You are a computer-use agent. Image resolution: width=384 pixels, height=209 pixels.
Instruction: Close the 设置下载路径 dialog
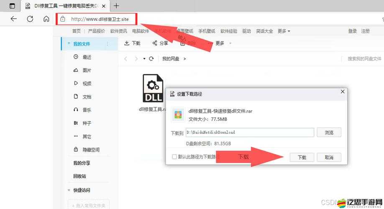pyautogui.click(x=342, y=92)
